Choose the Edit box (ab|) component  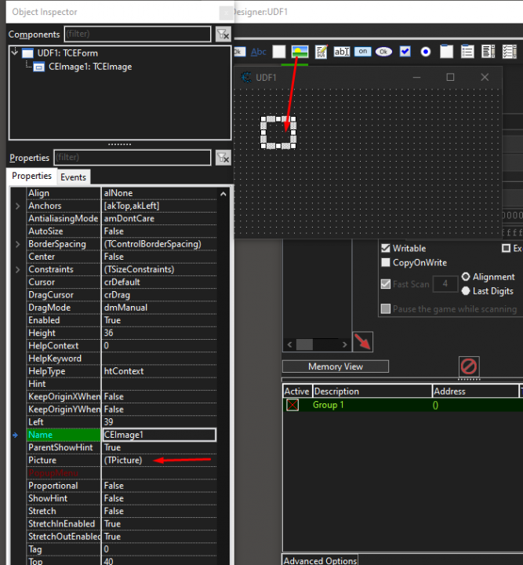tap(342, 52)
